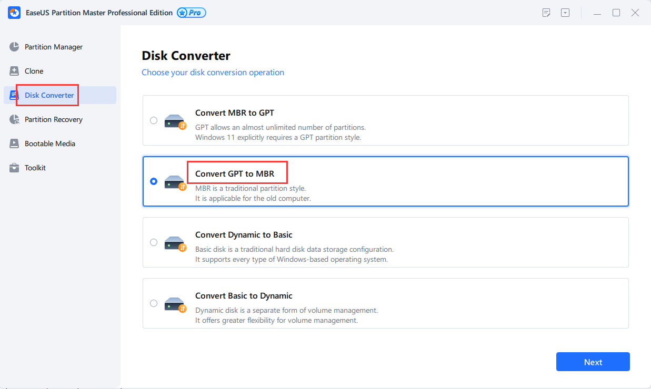The width and height of the screenshot is (651, 389).
Task: Open the Convert GPT to MBR disk thumbnail
Action: (x=174, y=181)
